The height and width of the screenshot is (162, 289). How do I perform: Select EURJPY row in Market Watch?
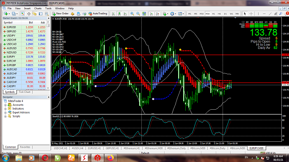click(24, 57)
